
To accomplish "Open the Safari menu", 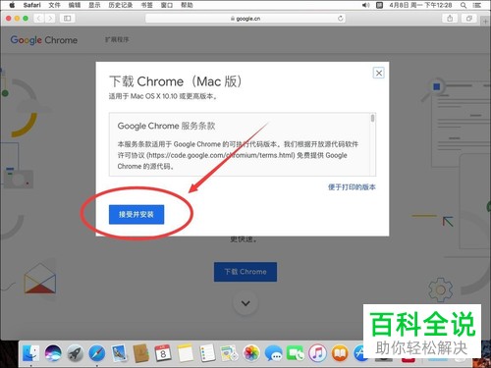I will (x=32, y=5).
